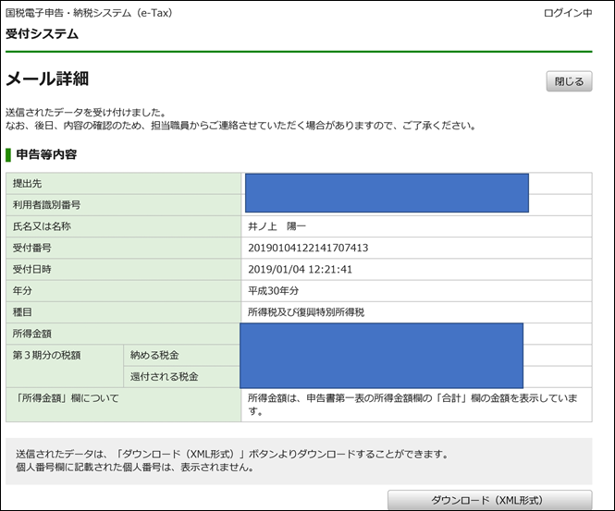615x511 pixels.
Task: Click the message 送信されたデータを受け付けました。
Action: tap(85, 113)
